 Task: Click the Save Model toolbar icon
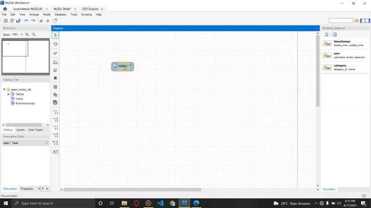coord(18,21)
